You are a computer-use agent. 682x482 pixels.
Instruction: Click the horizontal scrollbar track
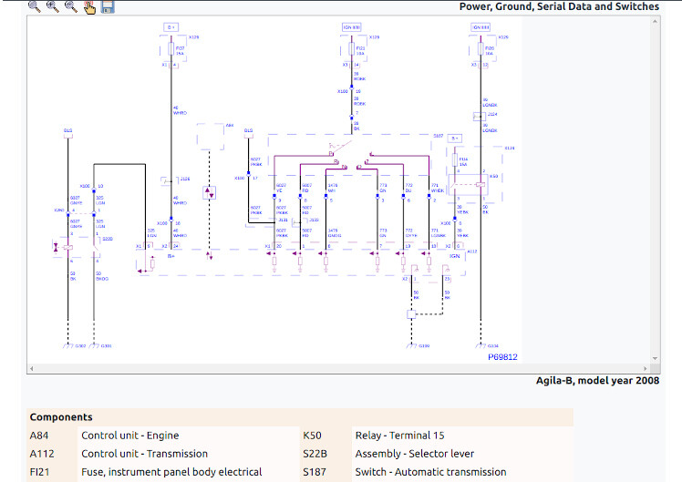pos(338,369)
